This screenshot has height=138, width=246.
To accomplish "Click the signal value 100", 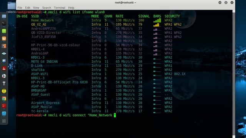I will [141, 20].
